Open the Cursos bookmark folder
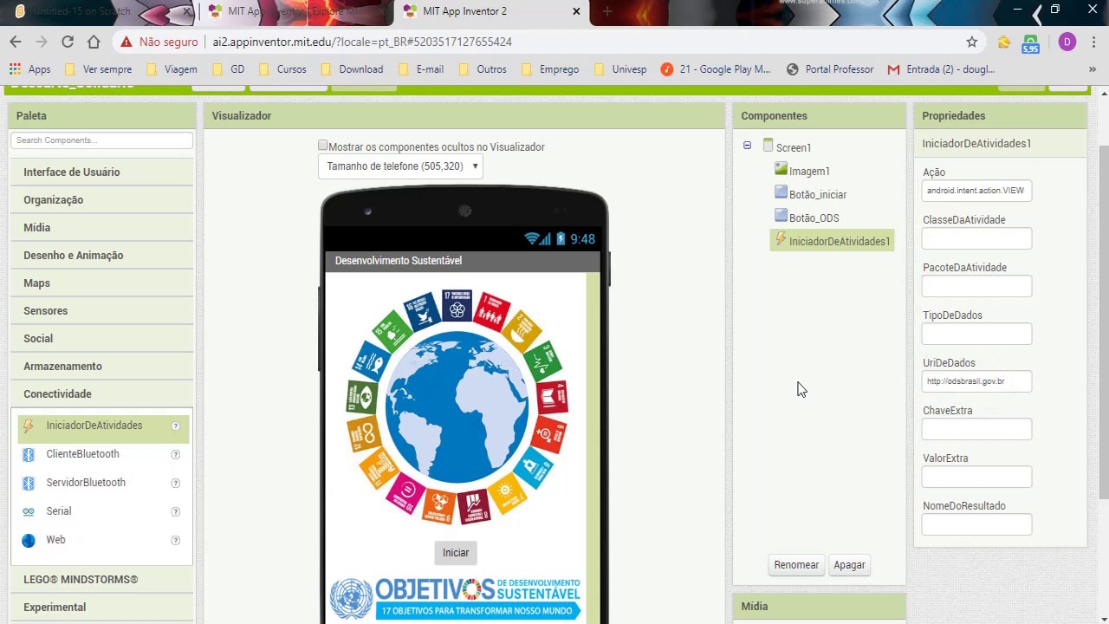Image resolution: width=1109 pixels, height=624 pixels. [282, 69]
